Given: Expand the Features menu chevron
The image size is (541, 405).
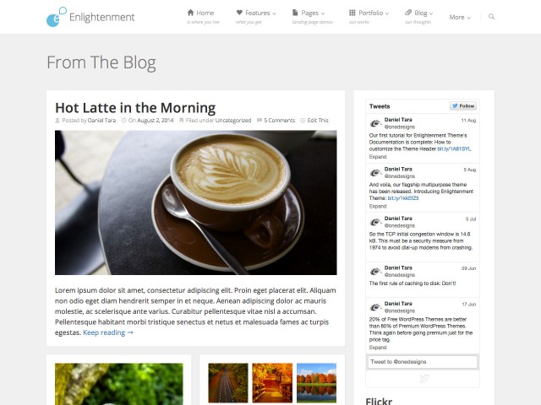Looking at the screenshot, I should [274, 13].
